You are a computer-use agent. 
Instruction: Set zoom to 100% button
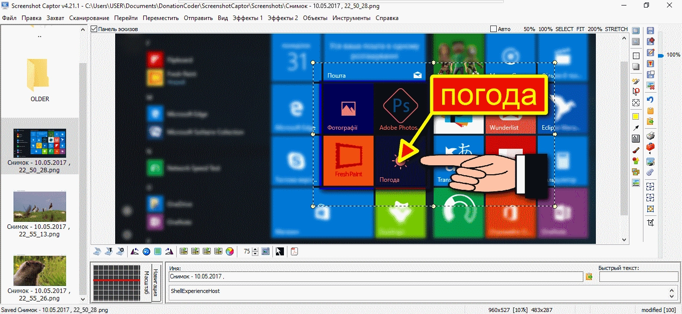point(545,29)
